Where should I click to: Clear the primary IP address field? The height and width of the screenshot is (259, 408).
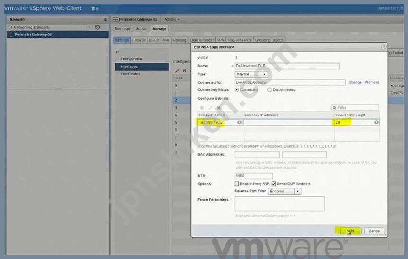tap(240, 122)
